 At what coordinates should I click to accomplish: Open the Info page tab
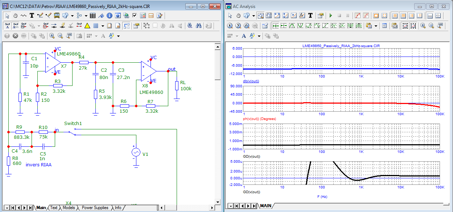118,208
